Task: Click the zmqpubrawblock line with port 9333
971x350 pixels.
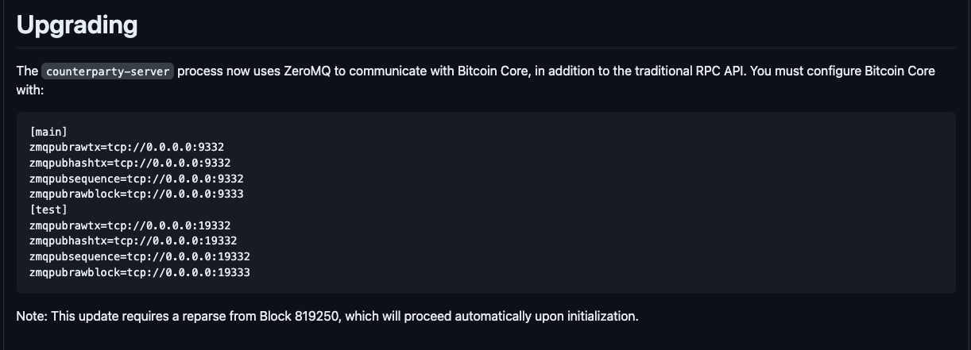Action: pos(137,194)
